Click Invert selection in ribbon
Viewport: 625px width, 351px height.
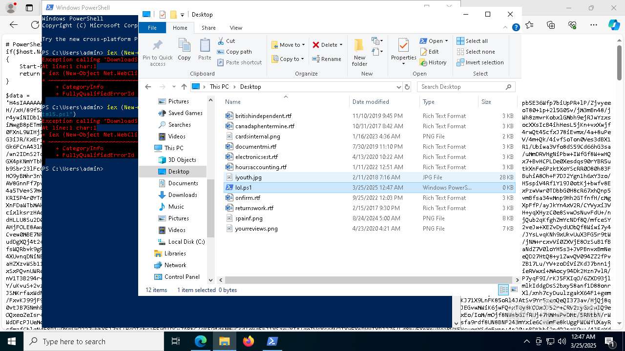[480, 62]
